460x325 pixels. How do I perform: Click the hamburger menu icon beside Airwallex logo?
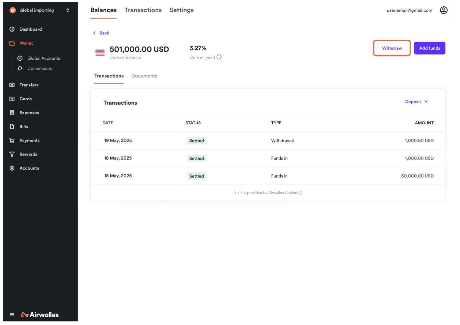coord(12,315)
